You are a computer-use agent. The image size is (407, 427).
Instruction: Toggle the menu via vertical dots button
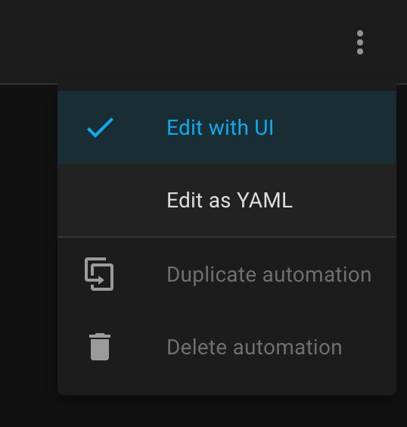click(360, 42)
